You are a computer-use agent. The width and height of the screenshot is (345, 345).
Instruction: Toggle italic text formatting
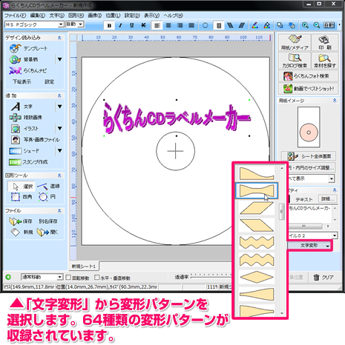tap(120, 25)
